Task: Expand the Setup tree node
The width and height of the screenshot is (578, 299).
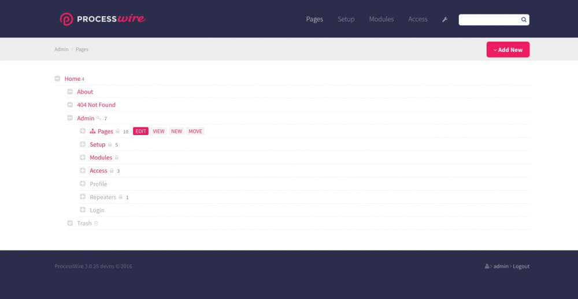Action: point(83,144)
